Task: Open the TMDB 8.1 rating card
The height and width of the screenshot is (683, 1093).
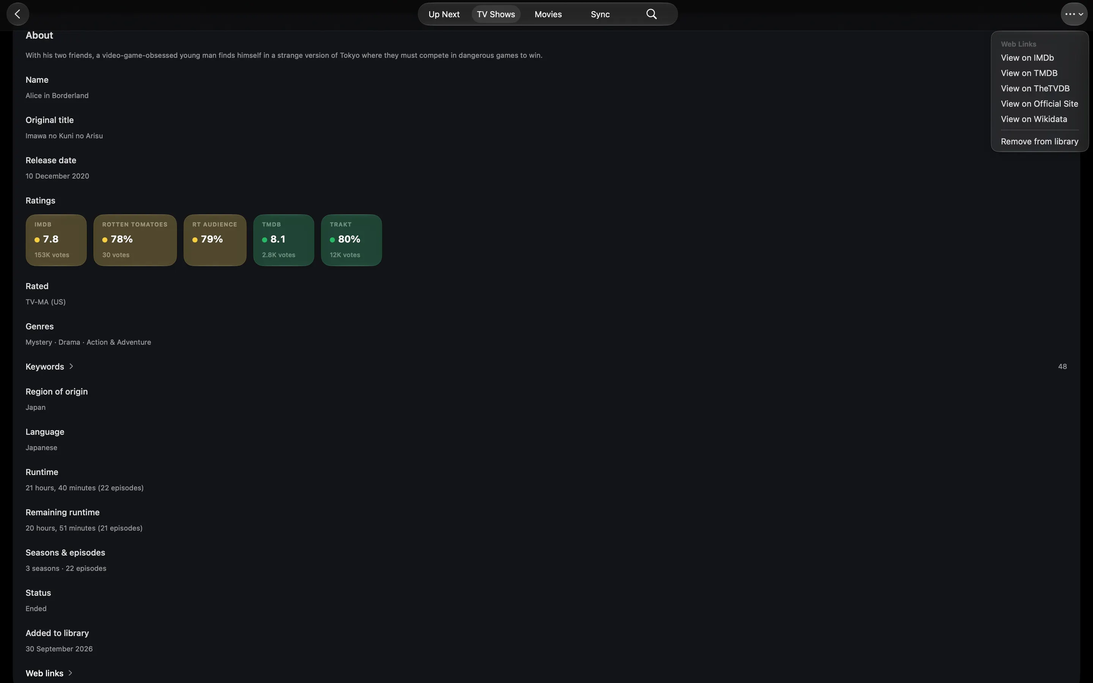Action: 283,240
